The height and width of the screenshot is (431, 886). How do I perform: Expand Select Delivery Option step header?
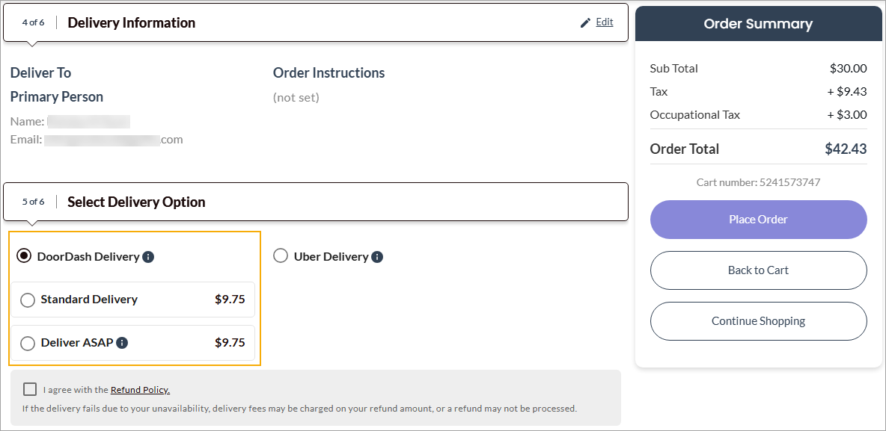point(136,202)
